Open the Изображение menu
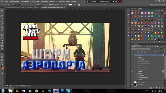 [25, 2]
